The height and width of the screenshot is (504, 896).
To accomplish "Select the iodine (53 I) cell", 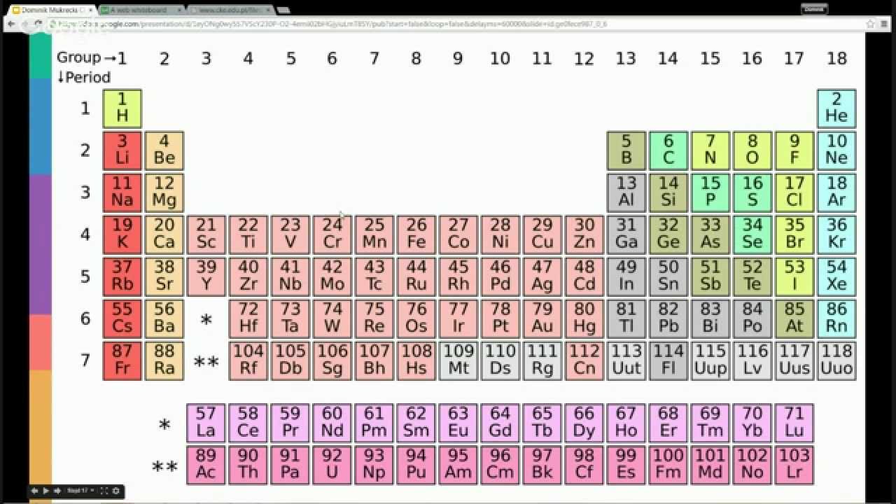I will pyautogui.click(x=794, y=276).
